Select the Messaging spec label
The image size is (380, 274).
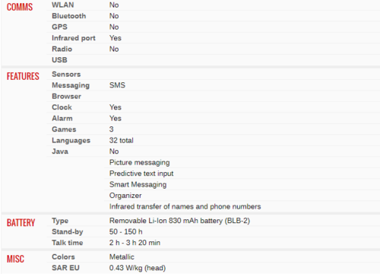click(71, 85)
